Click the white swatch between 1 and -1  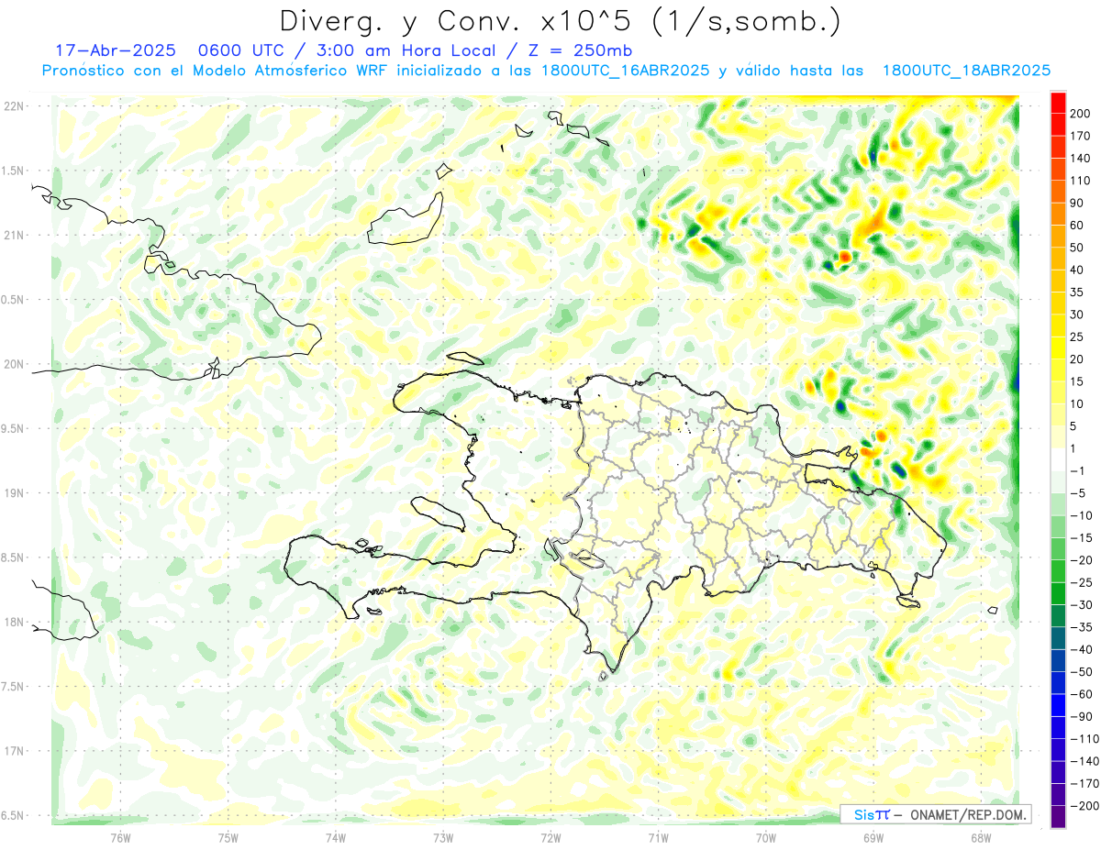coord(1058,459)
